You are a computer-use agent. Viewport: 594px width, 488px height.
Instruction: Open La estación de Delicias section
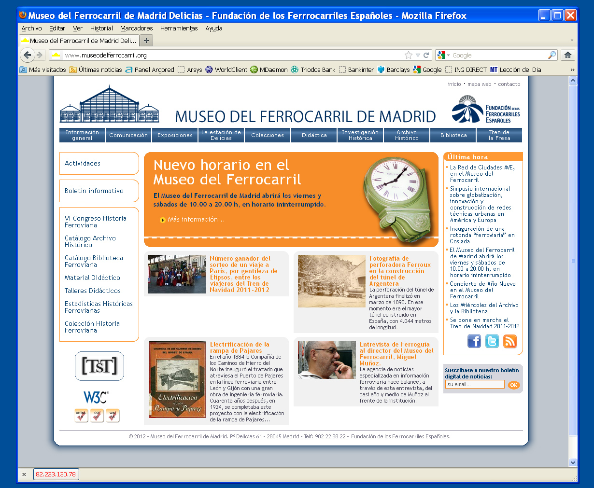(x=221, y=135)
